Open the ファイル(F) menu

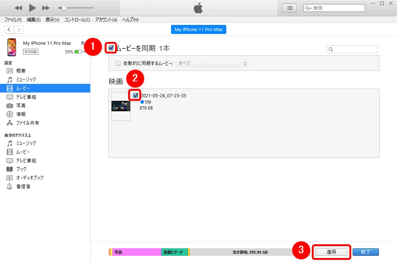coord(13,20)
